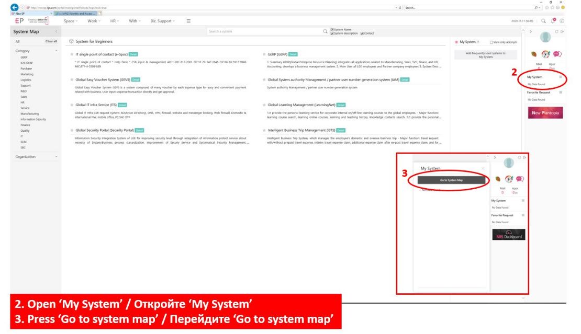Viewport: 581px width, 334px height.
Task: Click the brown leaf icon in sidebar
Action: (x=534, y=54)
